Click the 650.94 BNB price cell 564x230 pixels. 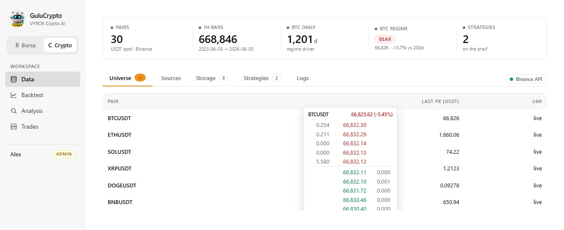(451, 202)
